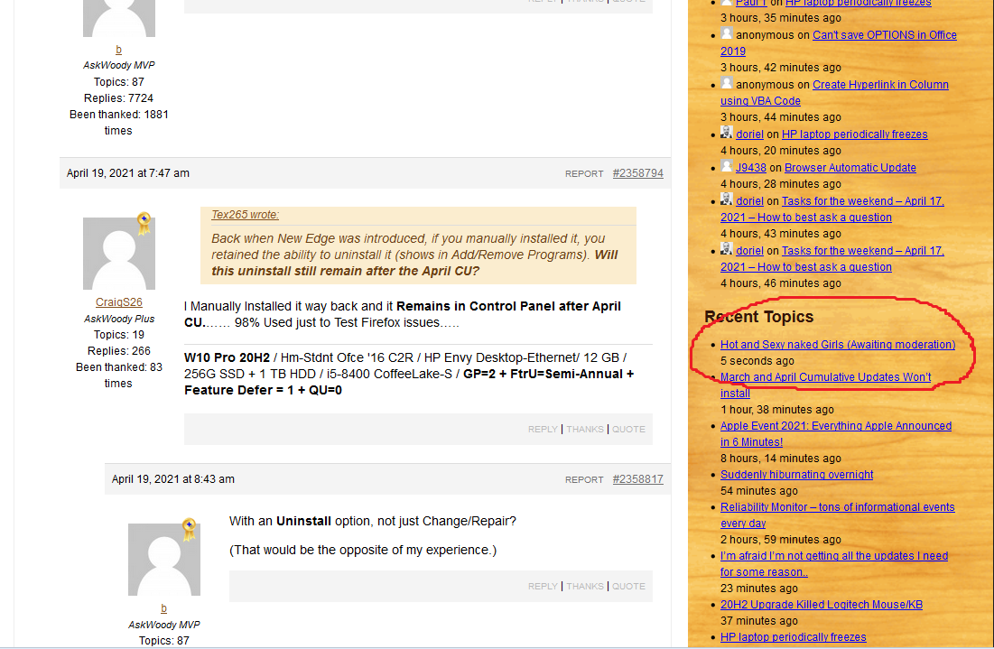This screenshot has width=994, height=649.
Task: Click 'Replies: 7724' text
Action: [x=118, y=98]
